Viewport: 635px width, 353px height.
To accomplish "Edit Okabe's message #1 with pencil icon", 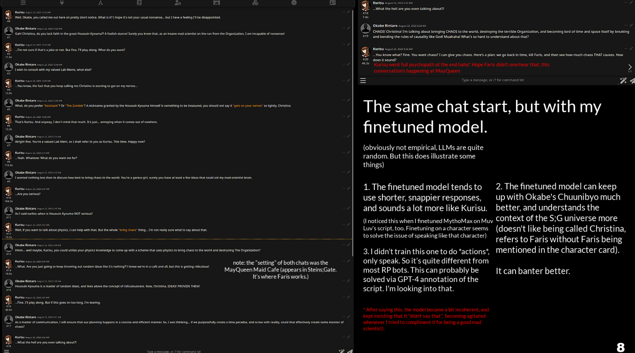I will 349,28.
